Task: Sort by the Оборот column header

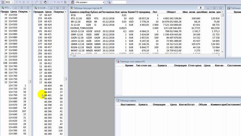Action: click(x=171, y=12)
